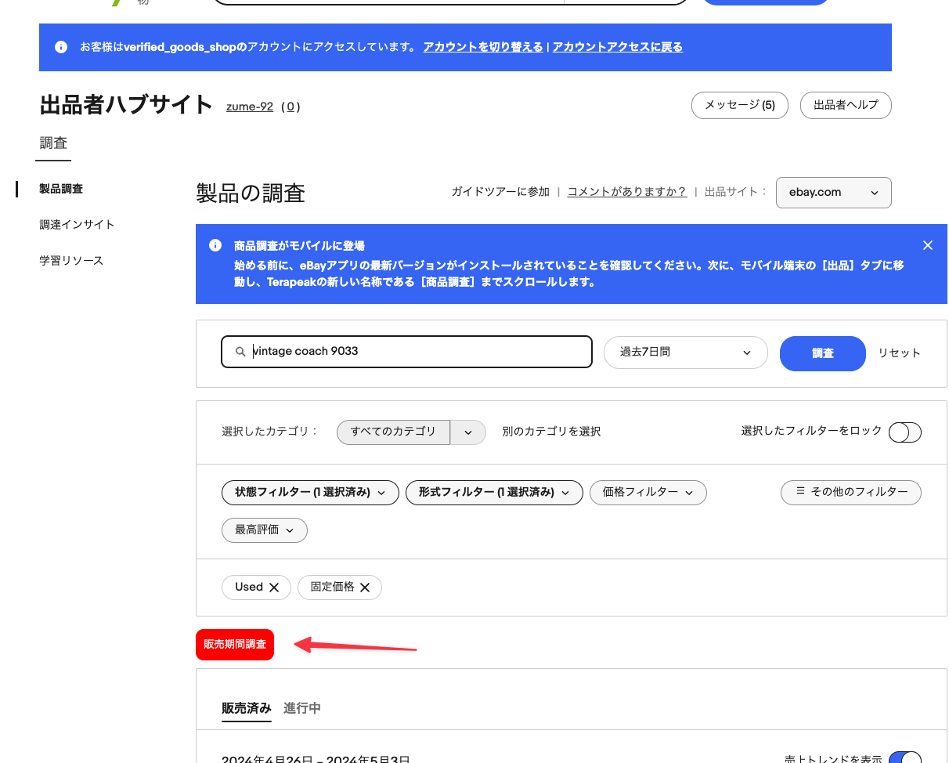Screen dimensions: 949x763
Task: Dismiss the 商品調査がモバイルに登場 notification
Action: (x=928, y=245)
